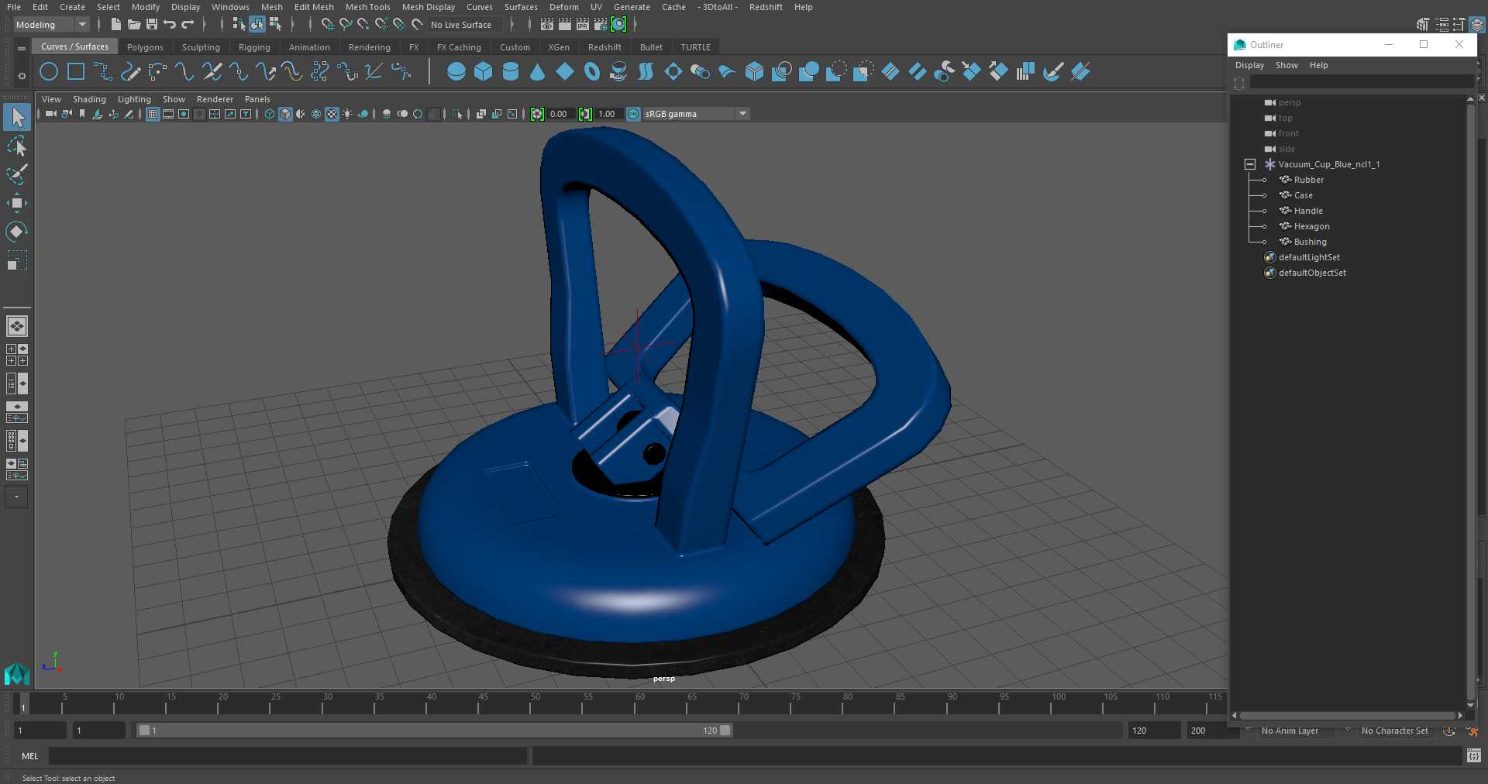Viewport: 1488px width, 784px height.
Task: Collapse the Vacuum_Cup_Blue_ncl1_1 group
Action: [x=1249, y=164]
